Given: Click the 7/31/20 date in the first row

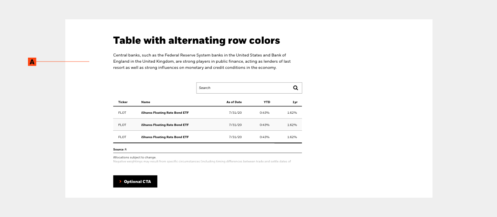Looking at the screenshot, I should 235,113.
